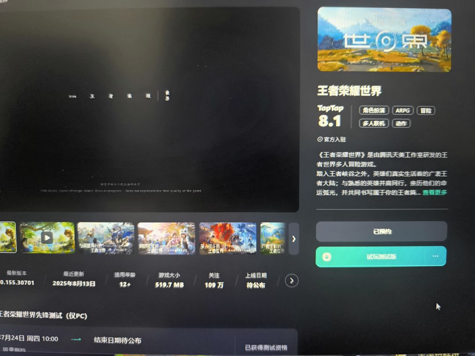Screen dimensions: 475x356
Task: Select the 动作 tag
Action: pyautogui.click(x=401, y=123)
